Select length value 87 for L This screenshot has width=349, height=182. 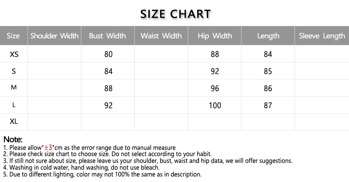pos(268,105)
